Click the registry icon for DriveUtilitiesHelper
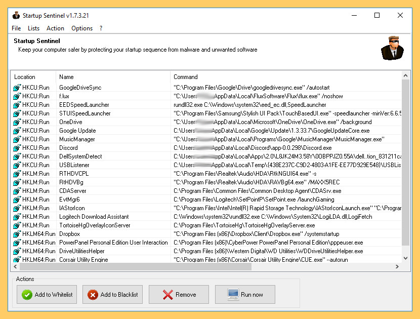Screen dimensions: 420x319 pyautogui.click(x=17, y=251)
